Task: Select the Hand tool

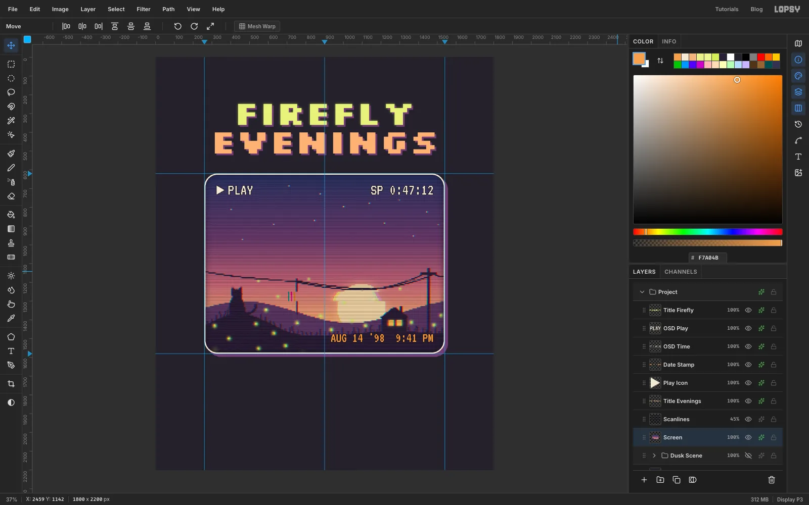Action: (11, 304)
